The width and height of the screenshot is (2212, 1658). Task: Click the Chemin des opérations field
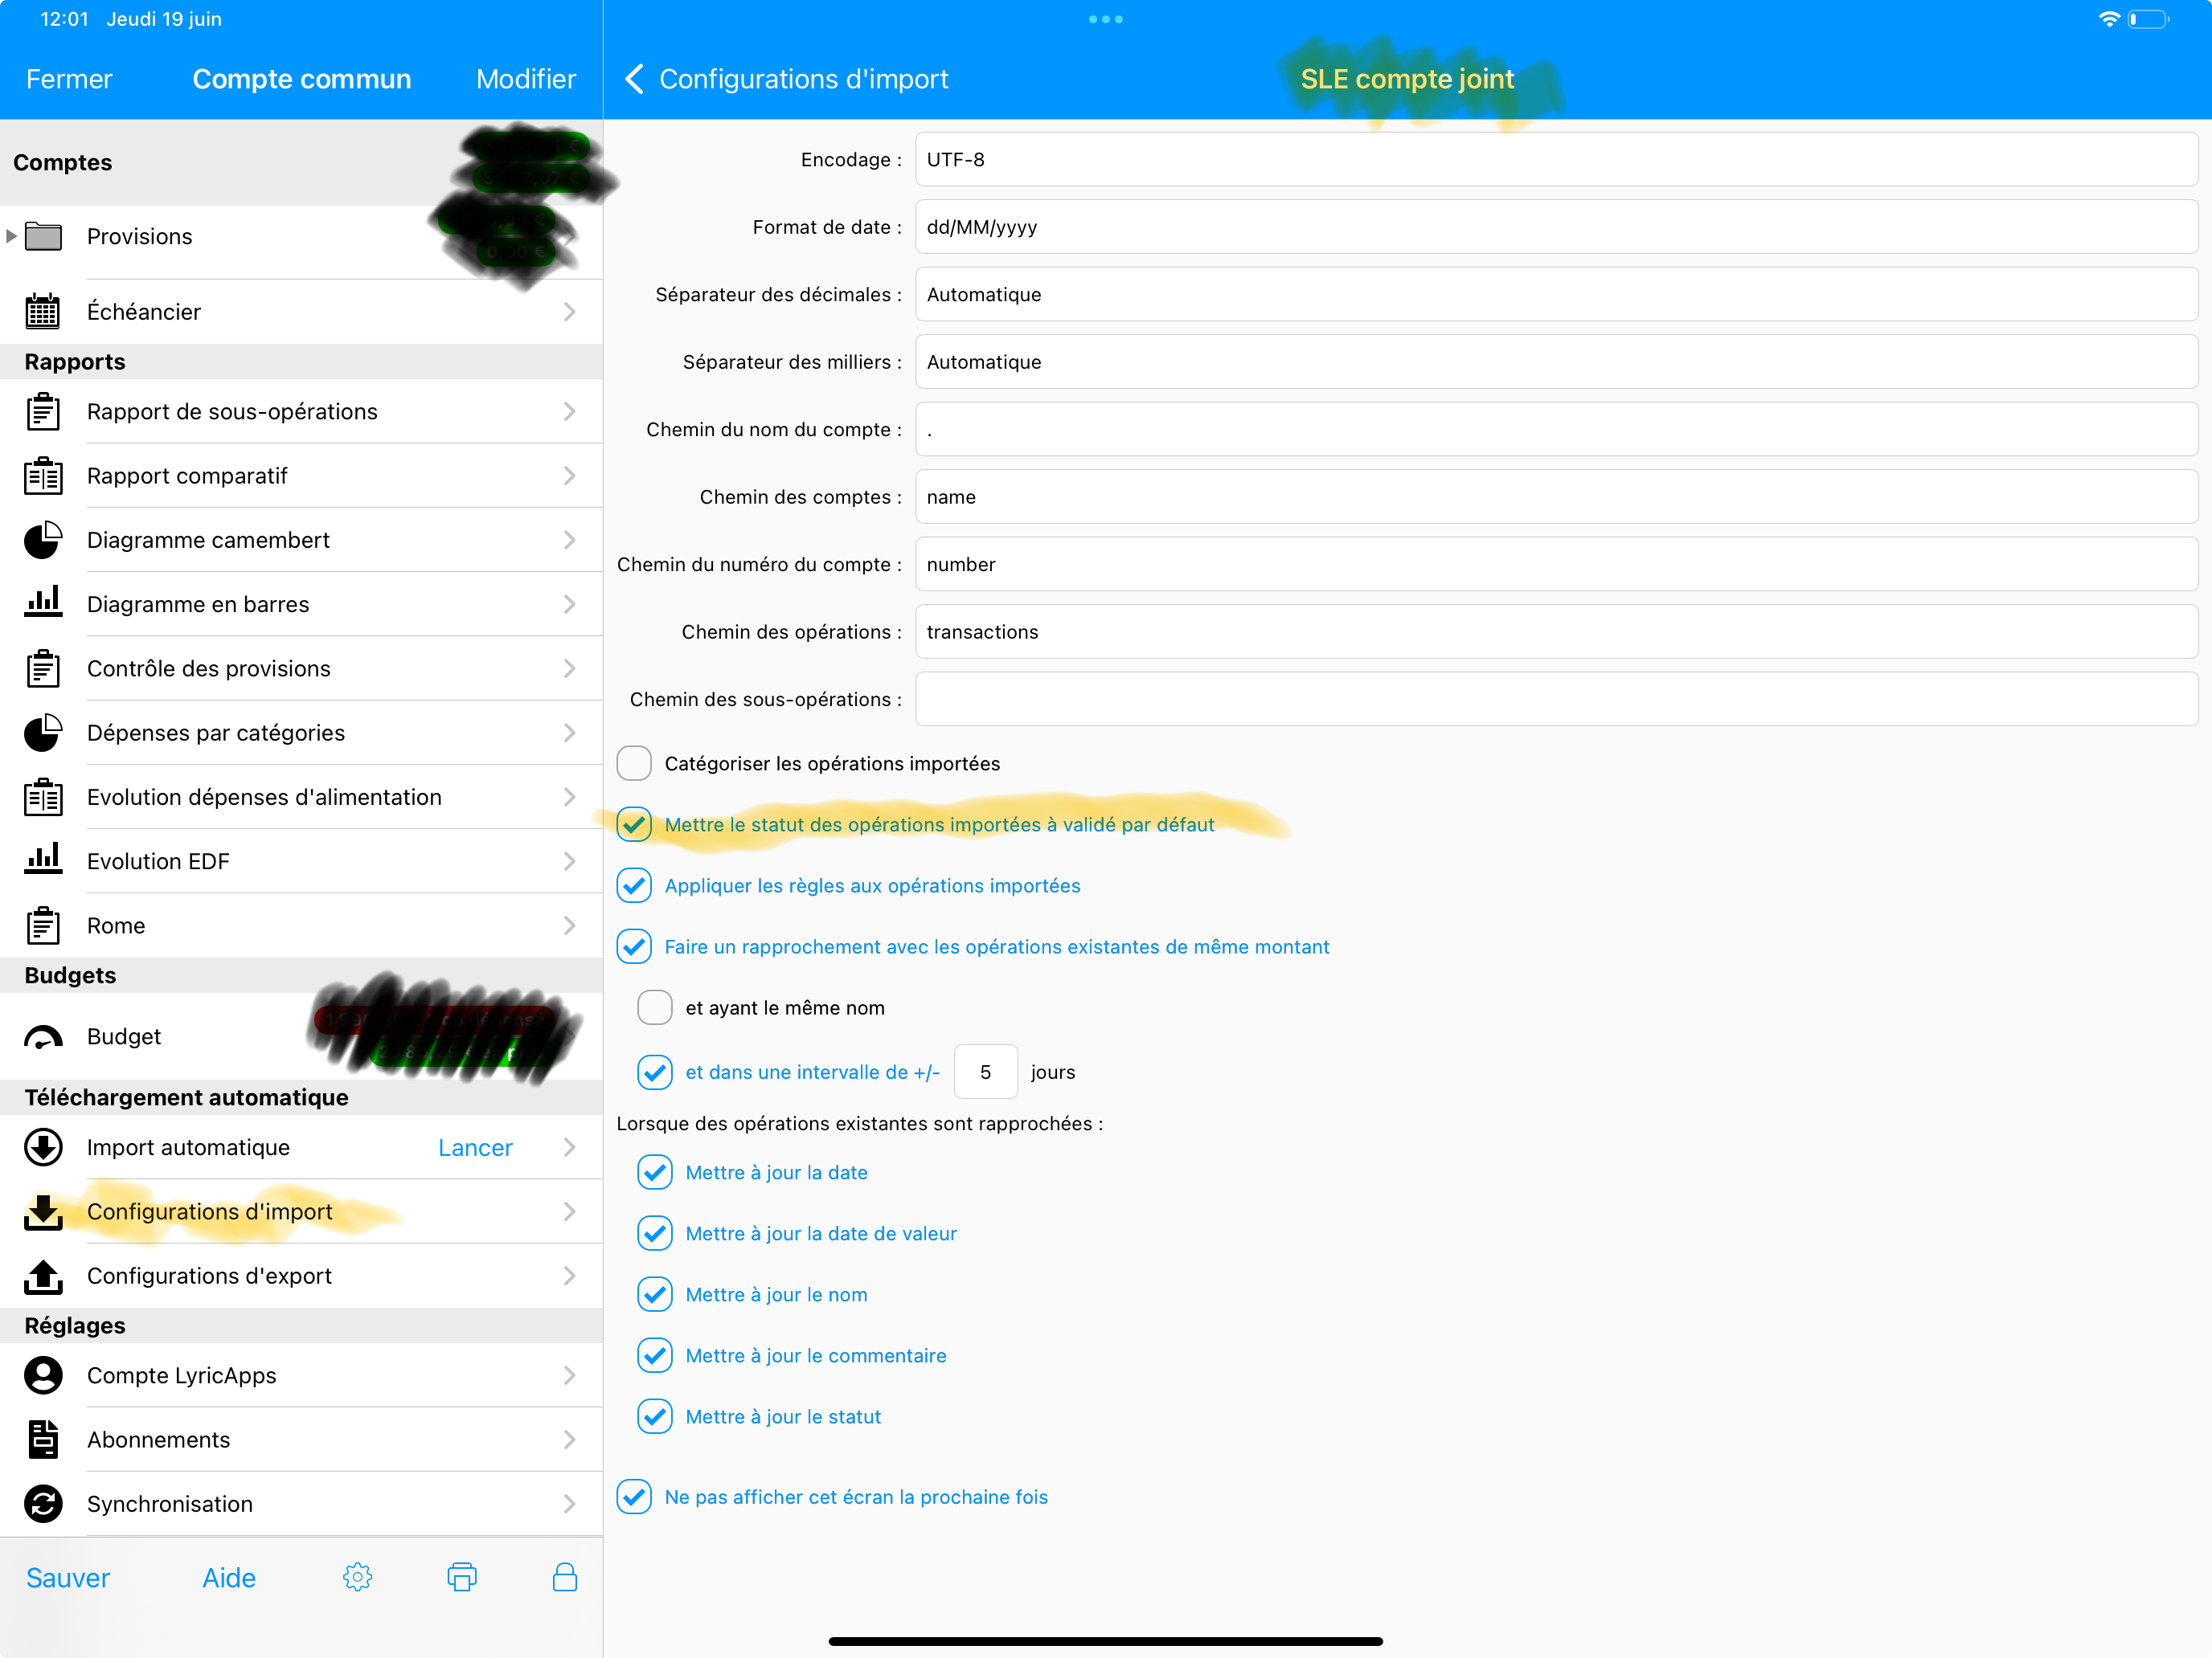click(x=1556, y=631)
